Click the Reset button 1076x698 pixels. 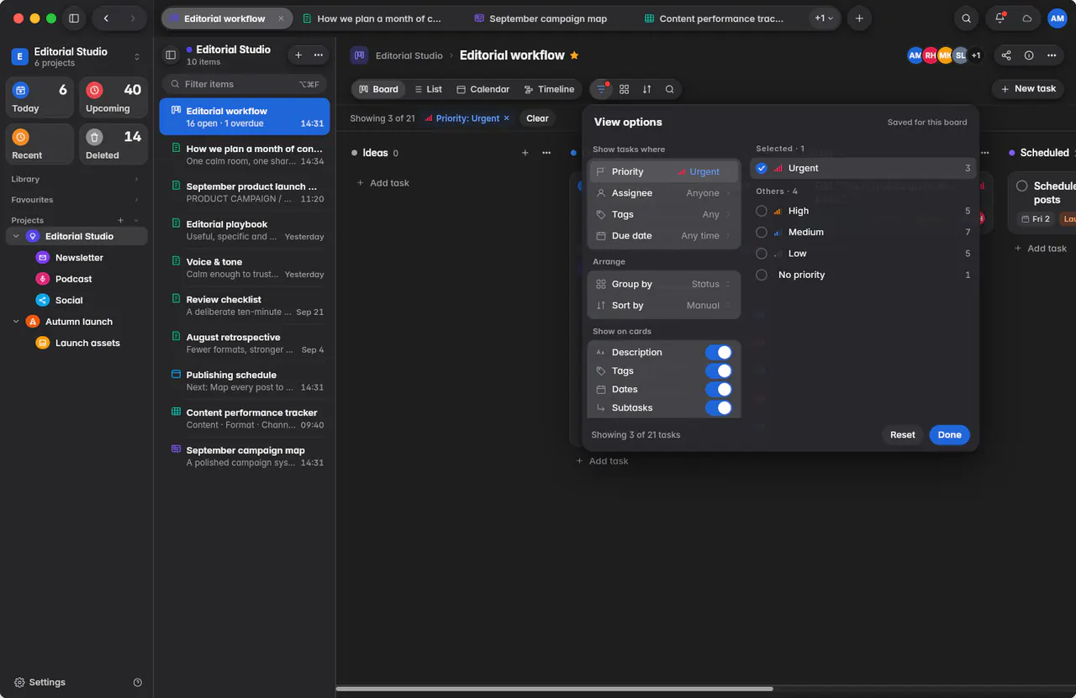(903, 435)
